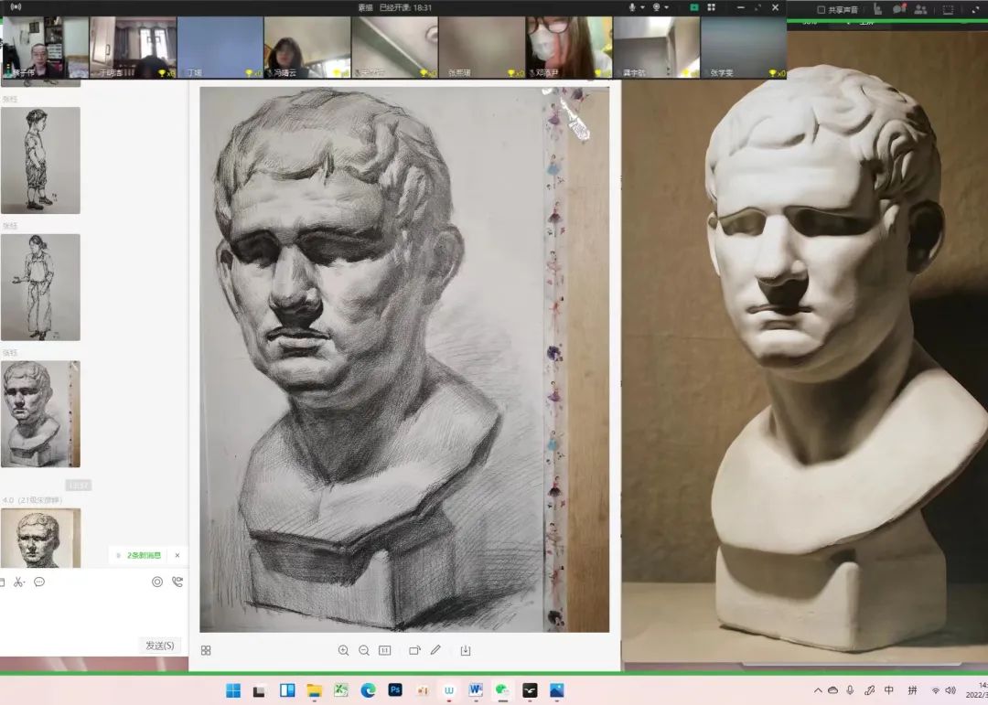
Task: Jump to the 2 new messages
Action: point(144,555)
